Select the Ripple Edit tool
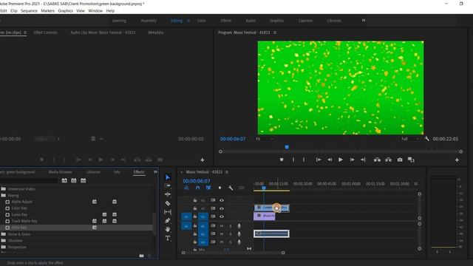The image size is (473, 266). [x=168, y=194]
